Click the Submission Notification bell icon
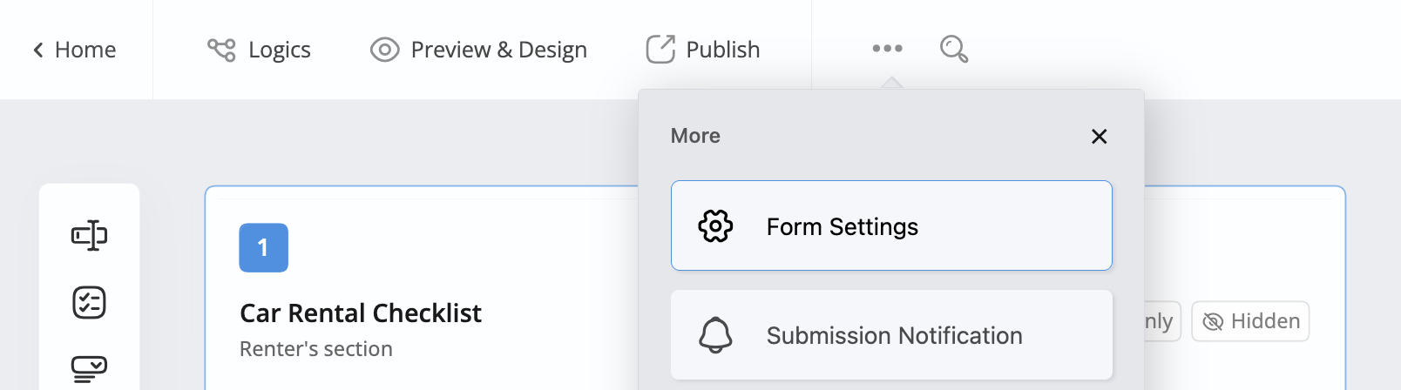The image size is (1401, 390). click(x=715, y=335)
